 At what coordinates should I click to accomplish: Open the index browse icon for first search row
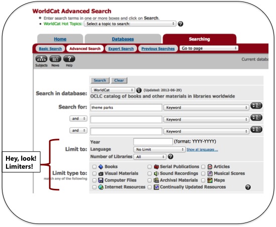tap(256, 105)
